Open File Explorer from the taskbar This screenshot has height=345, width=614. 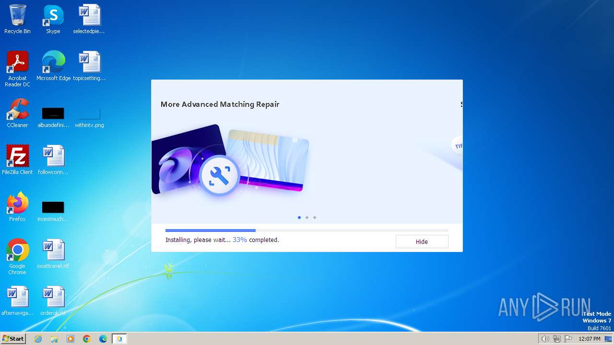pyautogui.click(x=54, y=339)
